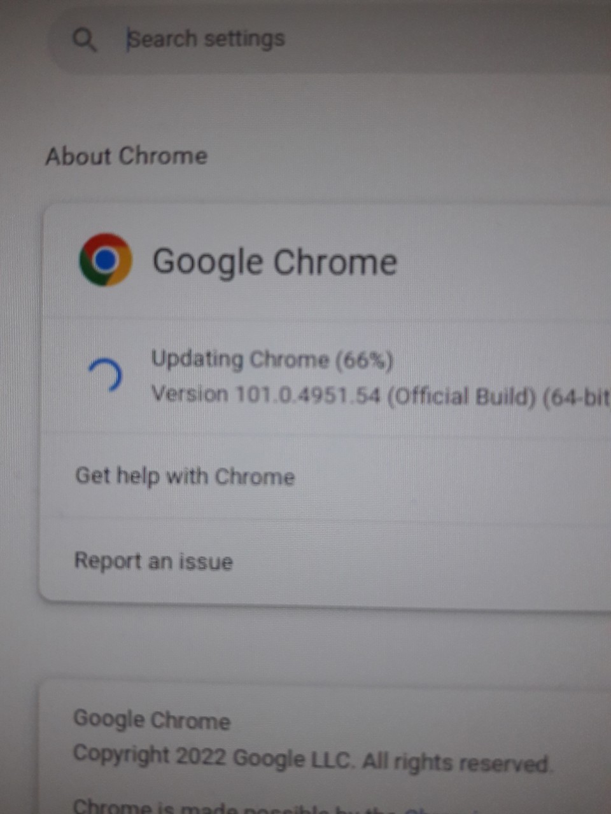The height and width of the screenshot is (814, 611).
Task: Click the word Chrome in Get help with Chrome
Action: click(255, 477)
